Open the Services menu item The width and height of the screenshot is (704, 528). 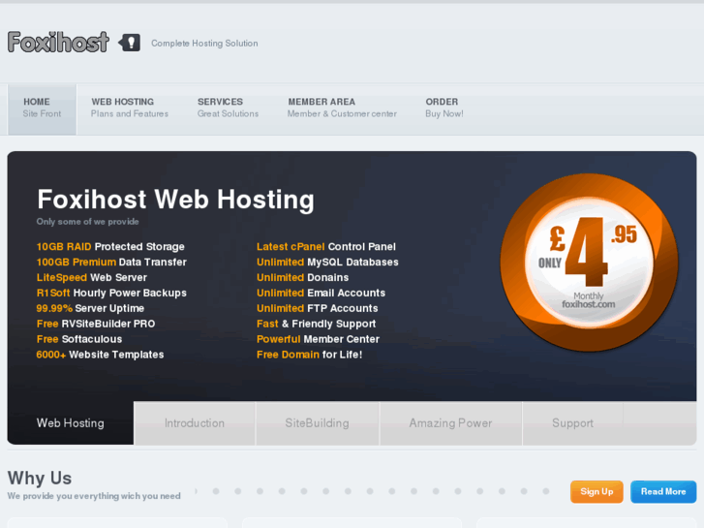tap(228, 108)
